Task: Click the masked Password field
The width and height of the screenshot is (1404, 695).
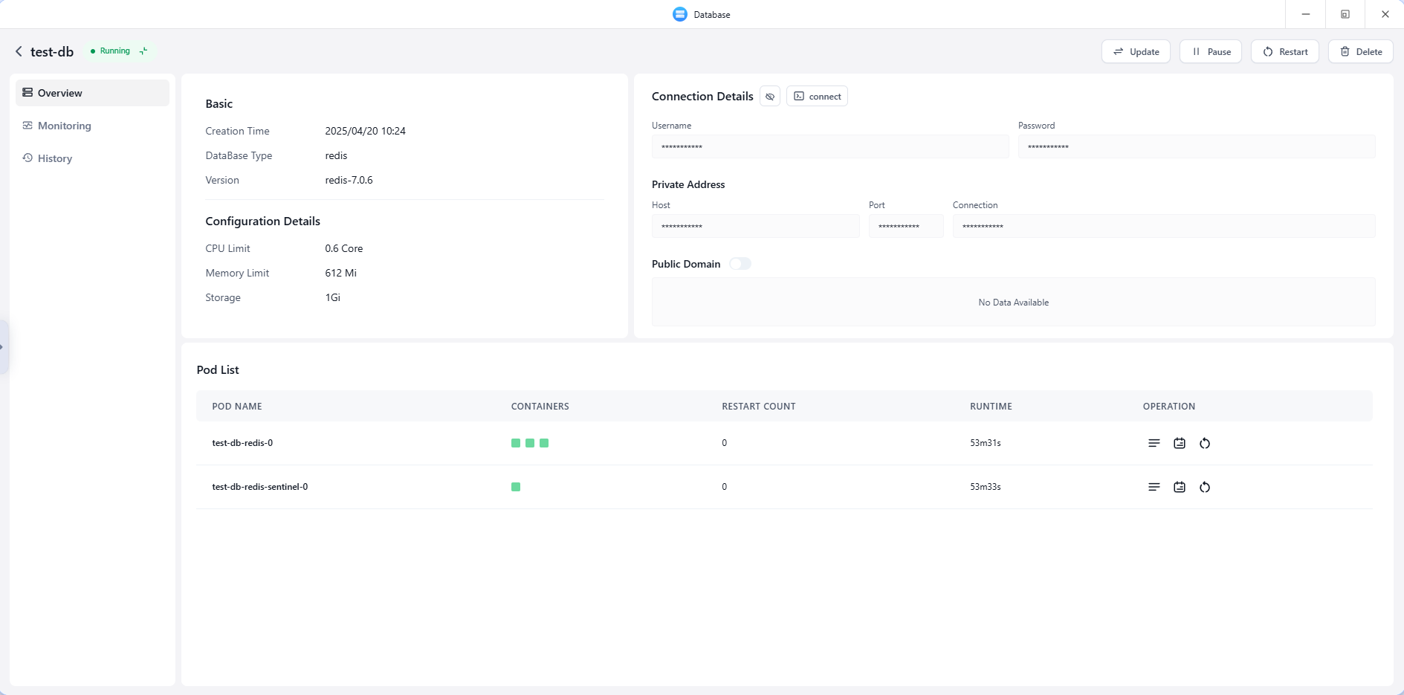Action: pos(1197,146)
